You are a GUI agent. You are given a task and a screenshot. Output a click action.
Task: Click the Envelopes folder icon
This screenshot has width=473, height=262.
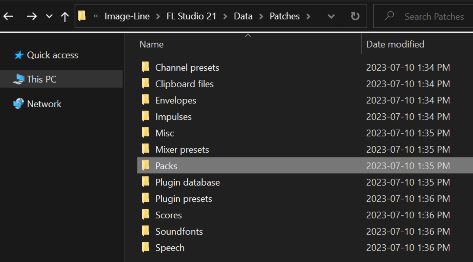[146, 100]
